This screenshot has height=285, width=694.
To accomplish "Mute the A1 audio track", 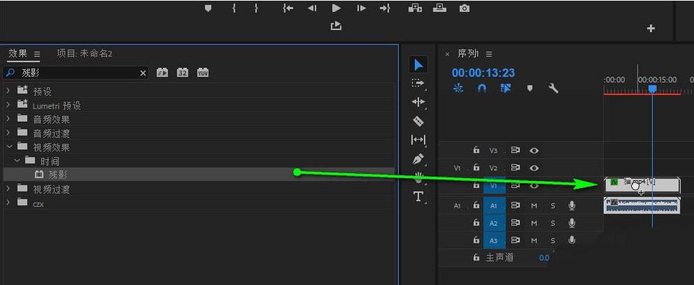I will point(534,205).
